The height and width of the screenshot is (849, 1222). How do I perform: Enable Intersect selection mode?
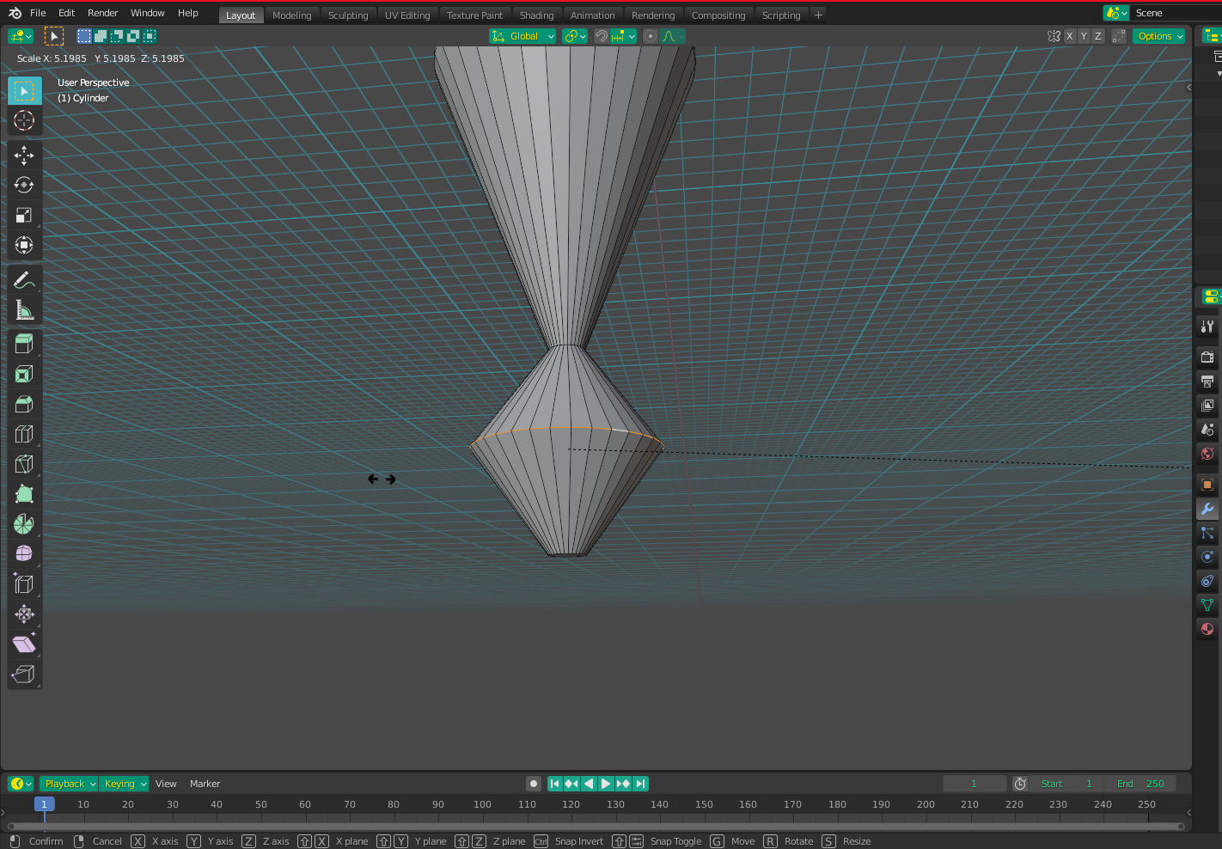(150, 36)
